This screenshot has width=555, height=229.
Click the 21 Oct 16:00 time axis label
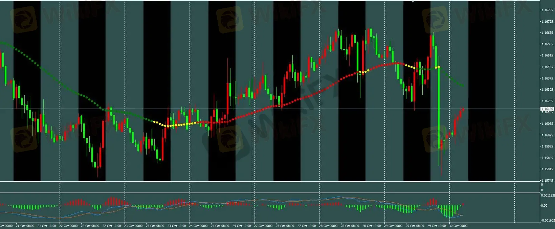click(x=47, y=226)
